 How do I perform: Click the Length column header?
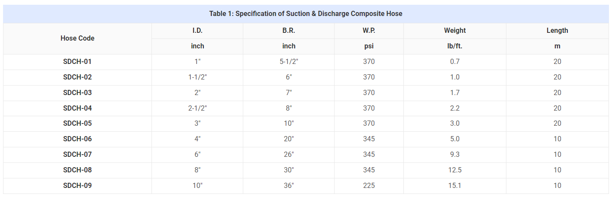pyautogui.click(x=557, y=30)
